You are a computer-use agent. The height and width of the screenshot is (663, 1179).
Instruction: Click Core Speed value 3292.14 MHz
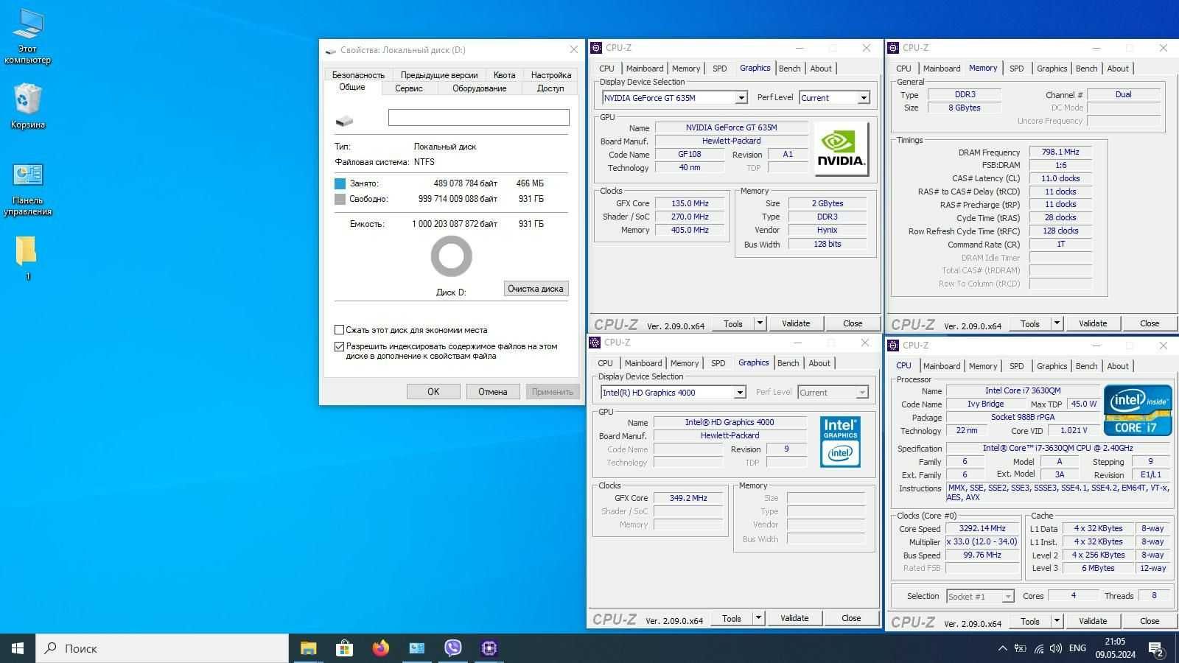pos(982,528)
